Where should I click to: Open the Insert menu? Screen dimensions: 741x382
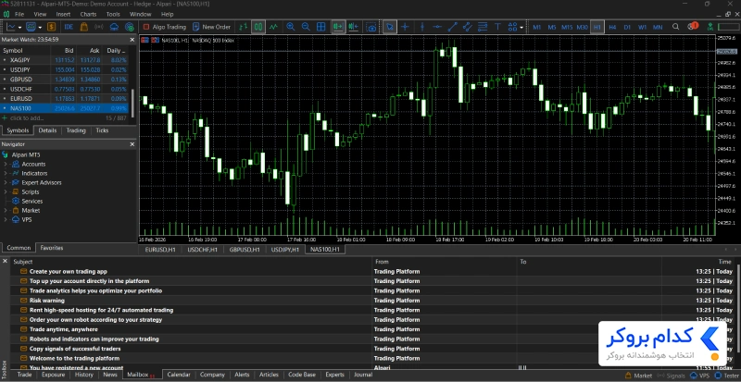(x=63, y=14)
